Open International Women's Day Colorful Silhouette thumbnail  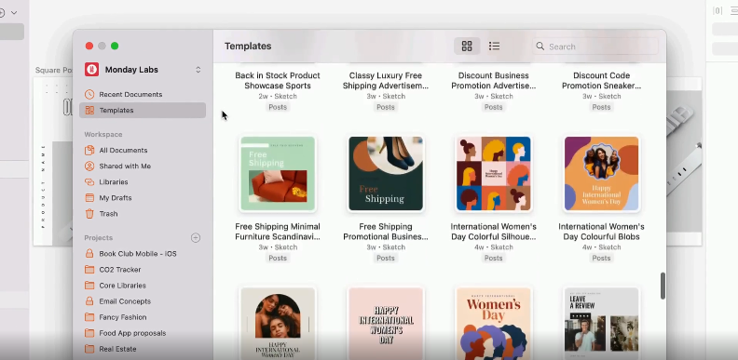click(494, 173)
